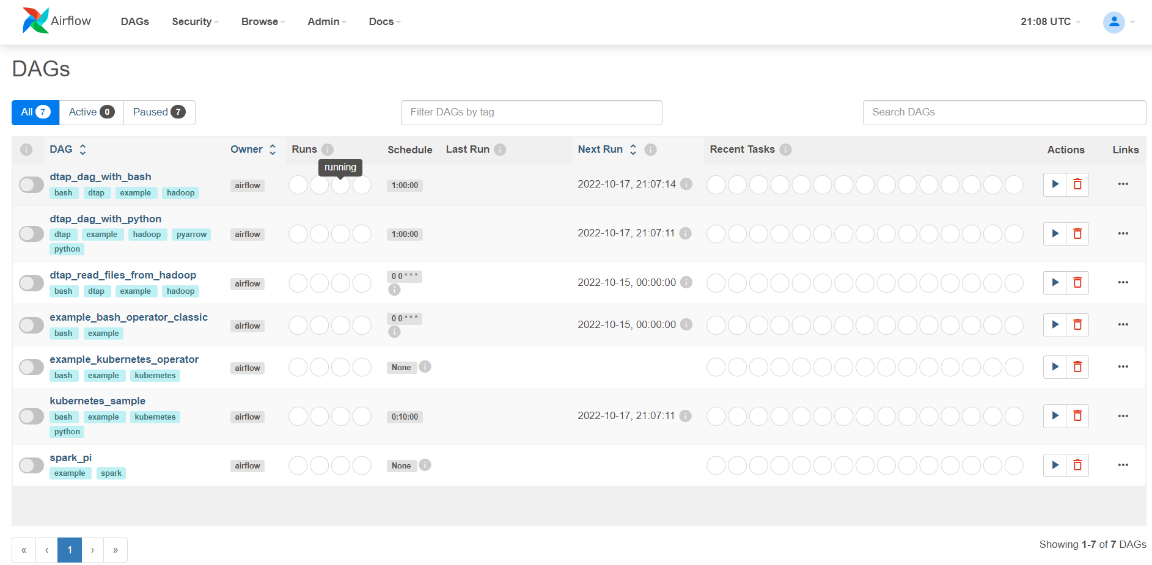The width and height of the screenshot is (1152, 565).
Task: Delete the spark_pi DAG
Action: pos(1077,465)
